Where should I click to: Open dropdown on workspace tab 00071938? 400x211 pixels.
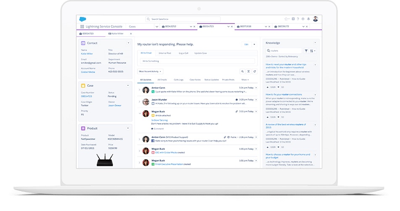coord(266,26)
